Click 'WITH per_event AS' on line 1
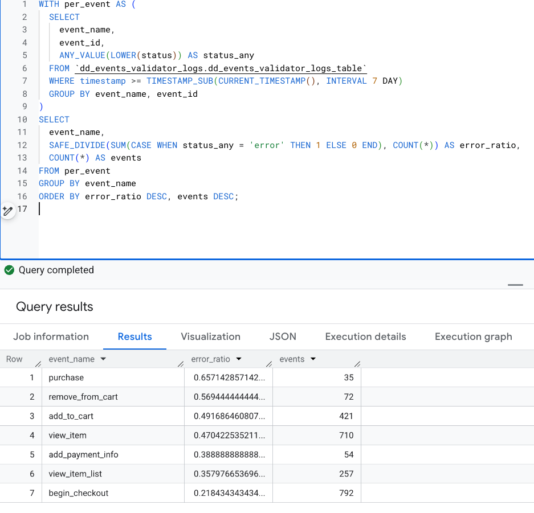Screen dimensions: 534x513 pos(82,5)
